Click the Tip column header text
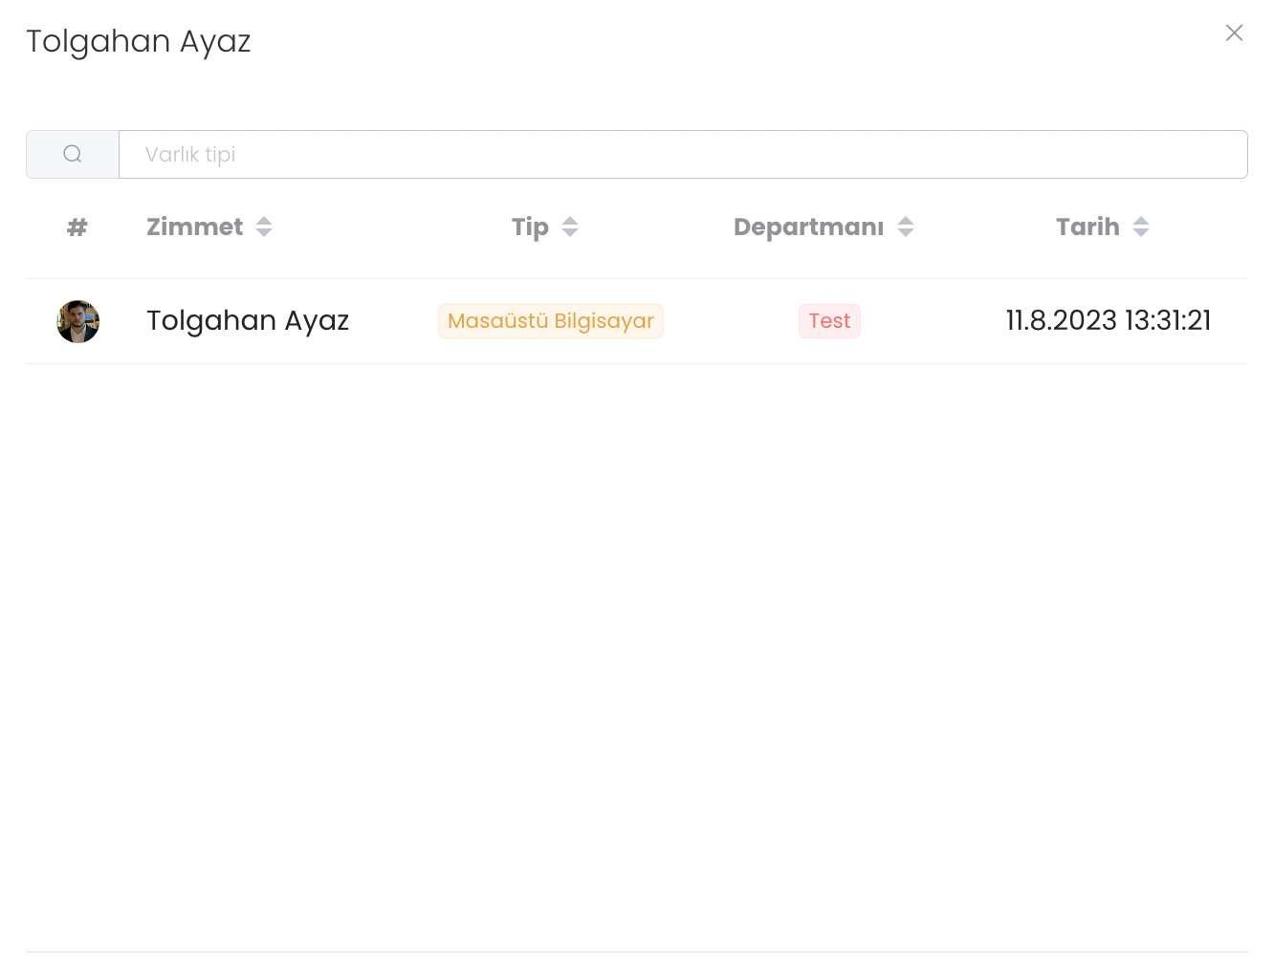Viewport: 1274px width, 973px height. (x=530, y=227)
